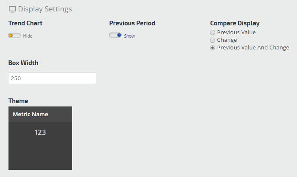Viewport: 297px width, 177px height.
Task: Click the 123 sample value in the theme preview
Action: [x=40, y=132]
